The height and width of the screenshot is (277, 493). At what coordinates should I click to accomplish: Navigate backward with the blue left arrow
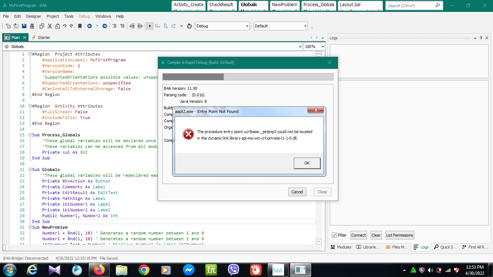click(90, 26)
